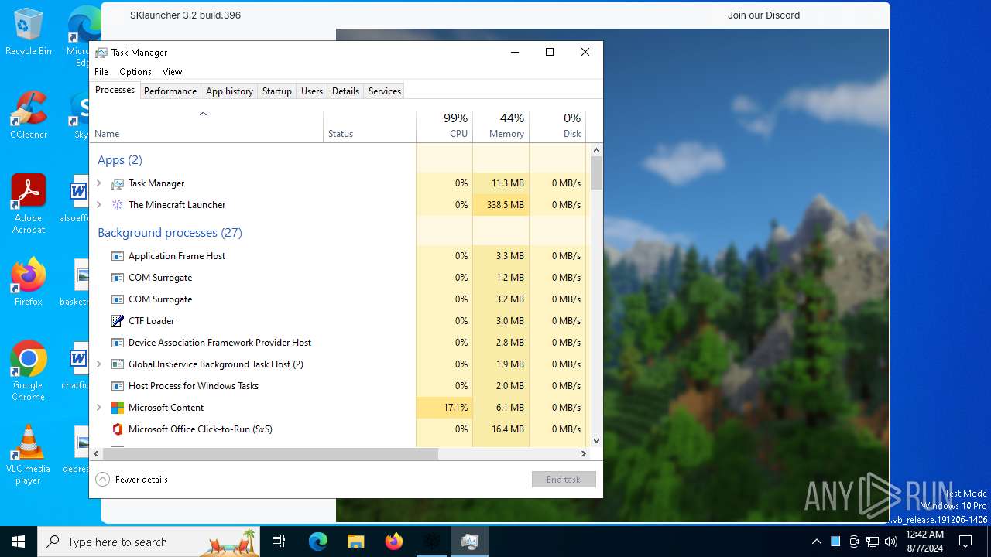Click The Minecraft Launcher process icon
991x557 pixels.
[118, 205]
